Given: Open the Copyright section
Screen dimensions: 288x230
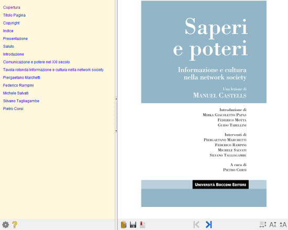Looking at the screenshot, I should coord(11,23).
